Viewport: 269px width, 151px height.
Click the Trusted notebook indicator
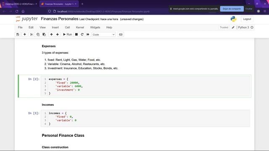[x=224, y=27]
